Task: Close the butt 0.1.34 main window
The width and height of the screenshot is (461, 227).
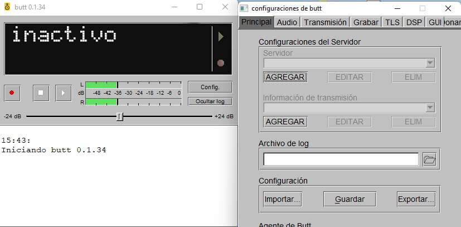Action: click(225, 7)
